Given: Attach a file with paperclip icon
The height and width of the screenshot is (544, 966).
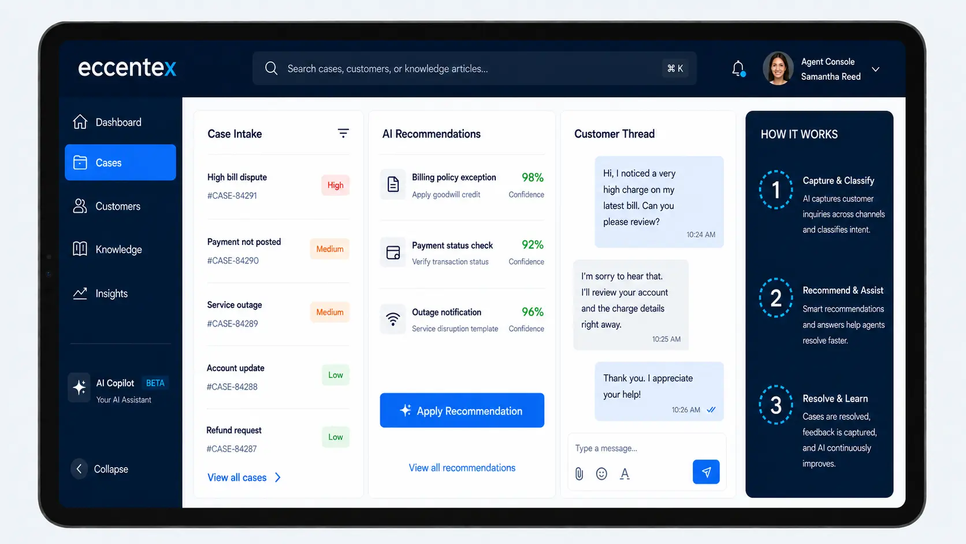Looking at the screenshot, I should tap(579, 474).
